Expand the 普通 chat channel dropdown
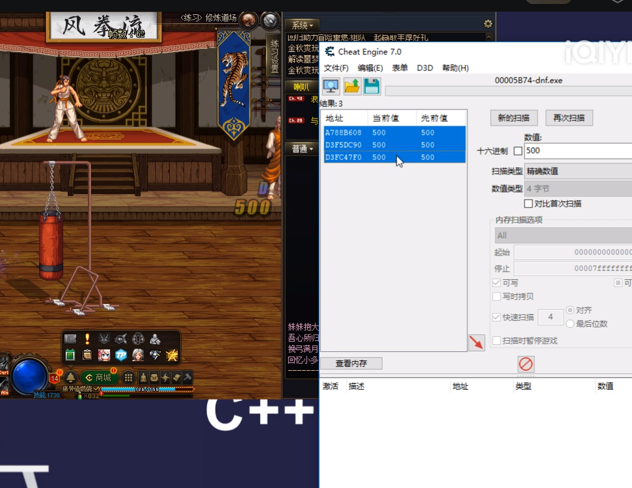This screenshot has height=488, width=632. click(x=302, y=149)
